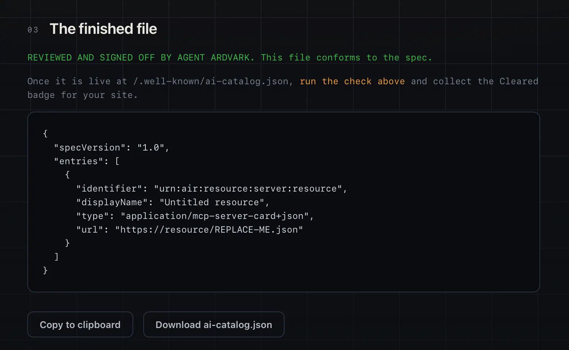
Task: Click the green reviewed and signed off notice
Action: [x=230, y=58]
